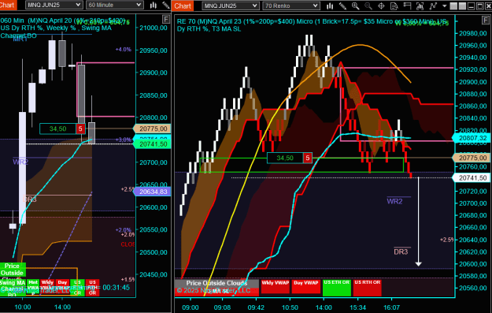Open MNQ JUN25 instrument dropdown in left chart

[54, 5]
